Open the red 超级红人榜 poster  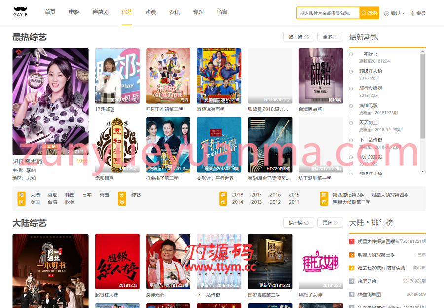click(117, 262)
